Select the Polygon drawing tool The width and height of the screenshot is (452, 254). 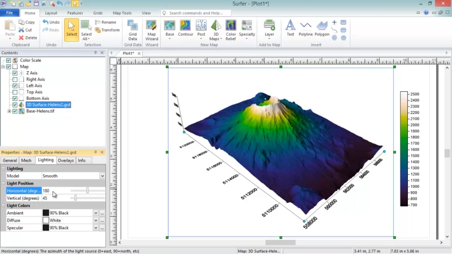[322, 28]
